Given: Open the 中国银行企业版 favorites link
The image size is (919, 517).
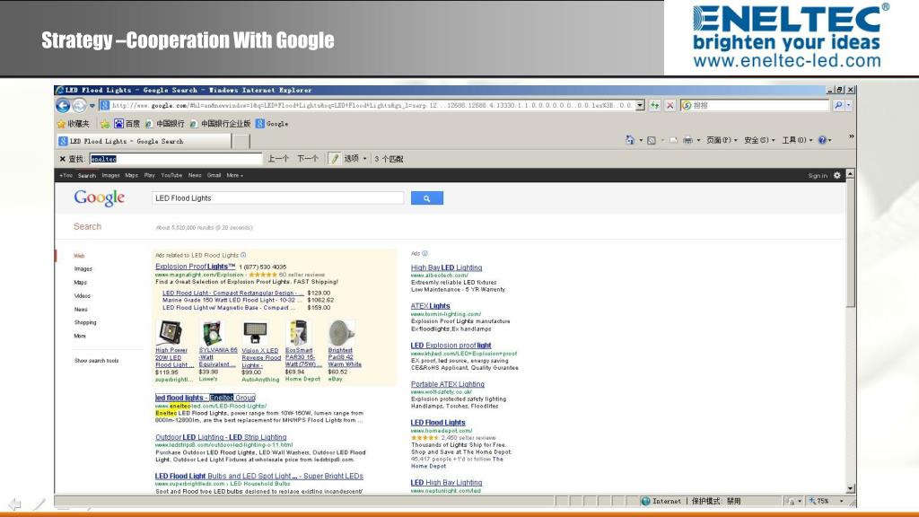Looking at the screenshot, I should 220,124.
